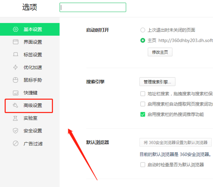
Task: Click the wrench icon beside 高级设置
Action: click(15, 105)
